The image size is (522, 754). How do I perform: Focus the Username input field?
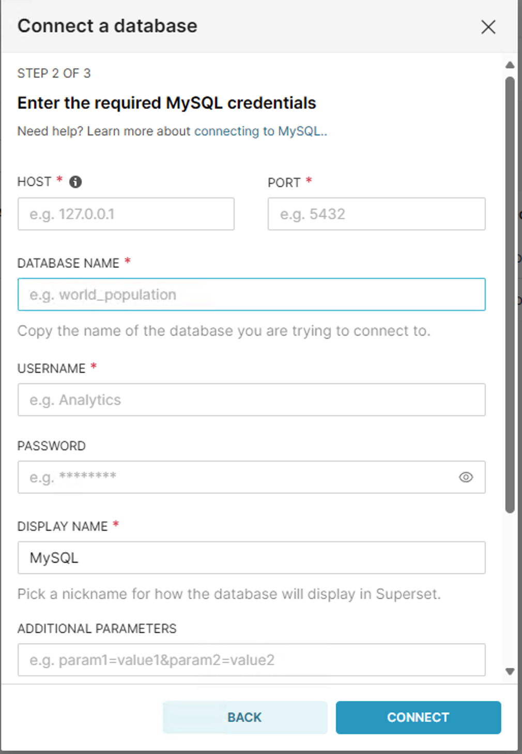(x=251, y=400)
